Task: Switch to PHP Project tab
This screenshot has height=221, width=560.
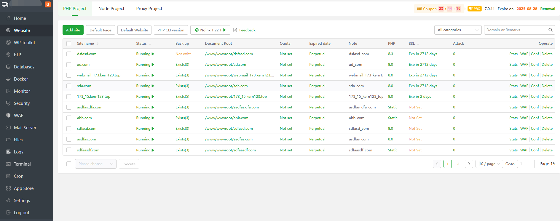Action: point(75,9)
